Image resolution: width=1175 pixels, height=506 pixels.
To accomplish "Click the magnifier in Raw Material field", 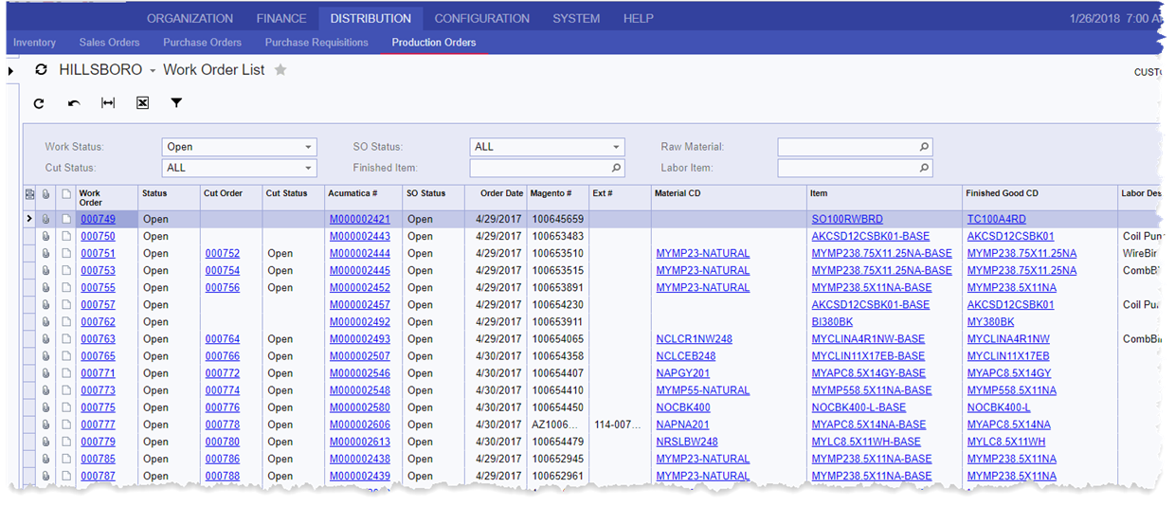I will (x=924, y=147).
